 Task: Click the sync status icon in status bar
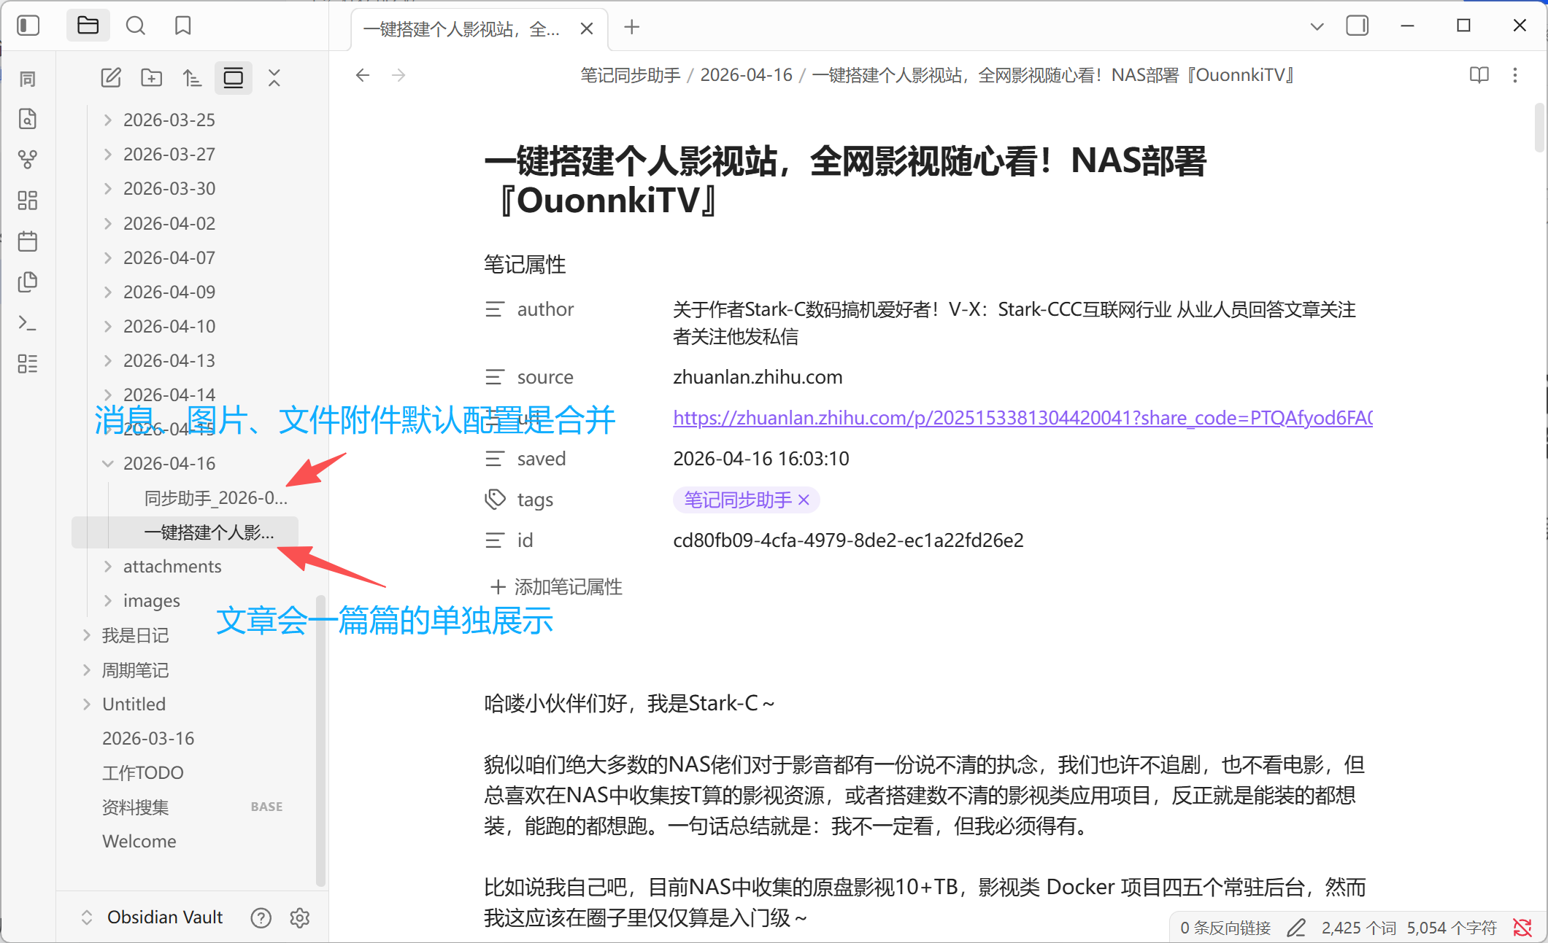pyautogui.click(x=1523, y=928)
